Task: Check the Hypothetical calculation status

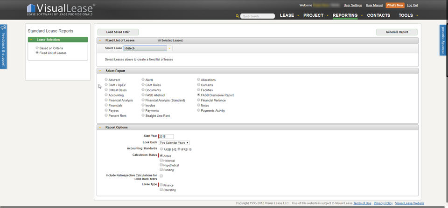Action: 161,165
